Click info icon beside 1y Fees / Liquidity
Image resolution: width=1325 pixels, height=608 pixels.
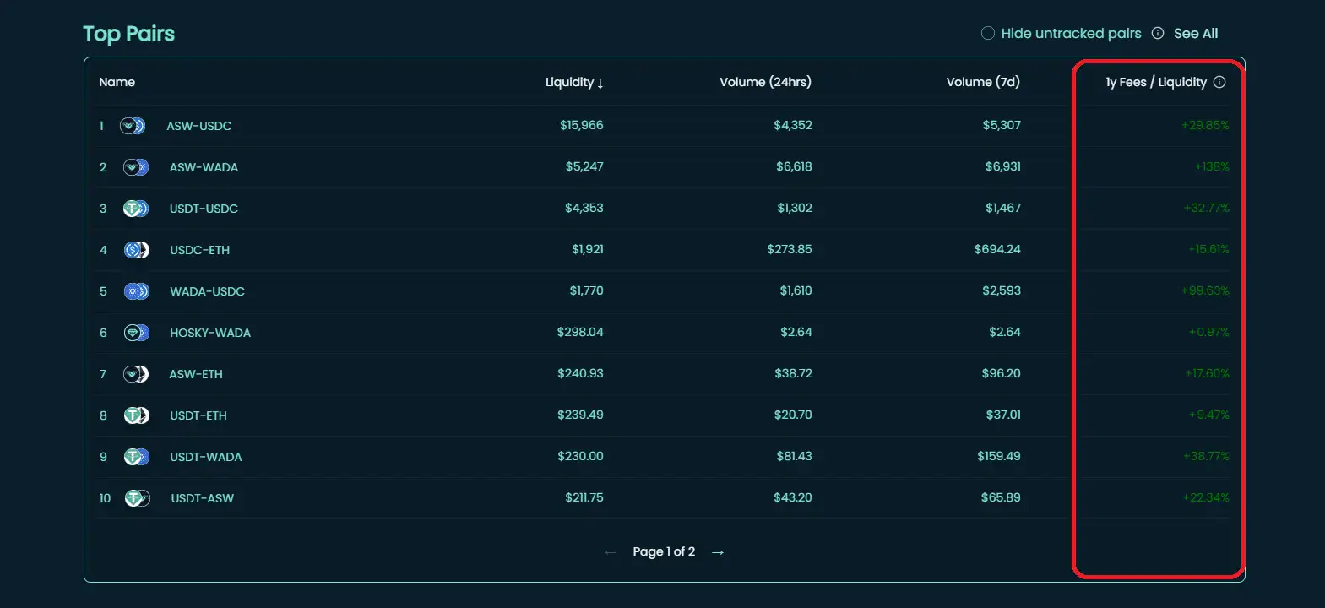[x=1219, y=82]
